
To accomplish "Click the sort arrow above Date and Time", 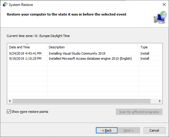I will pos(27,44).
